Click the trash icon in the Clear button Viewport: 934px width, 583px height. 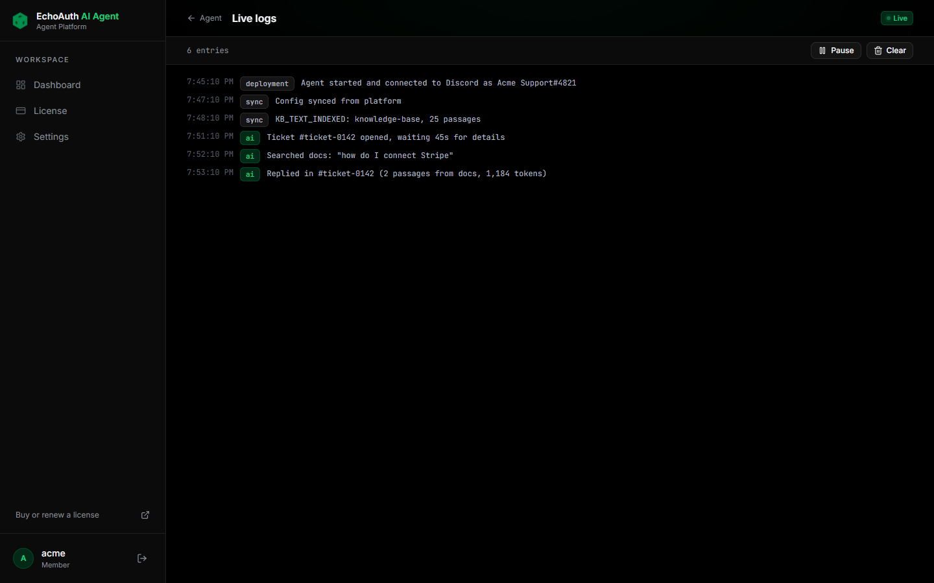[x=878, y=51]
